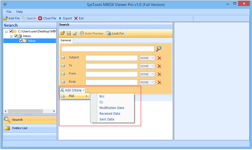
Task: Choose Sent Date criteria
Action: (107, 119)
